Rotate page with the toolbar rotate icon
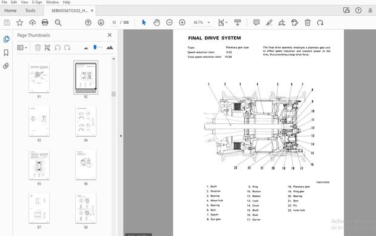The image size is (376, 236). click(x=320, y=22)
